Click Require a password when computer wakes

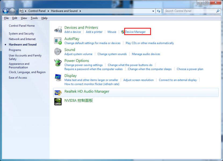[x=93, y=69]
